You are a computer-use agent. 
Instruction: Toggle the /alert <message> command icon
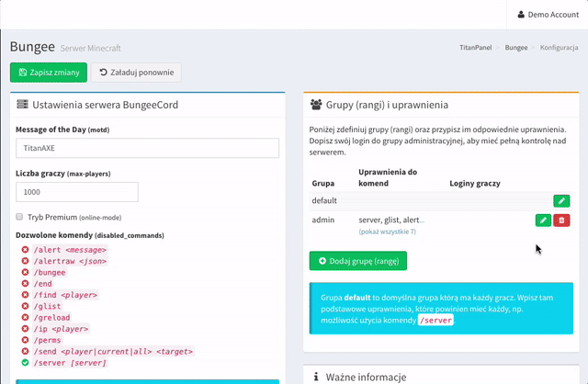[24, 250]
